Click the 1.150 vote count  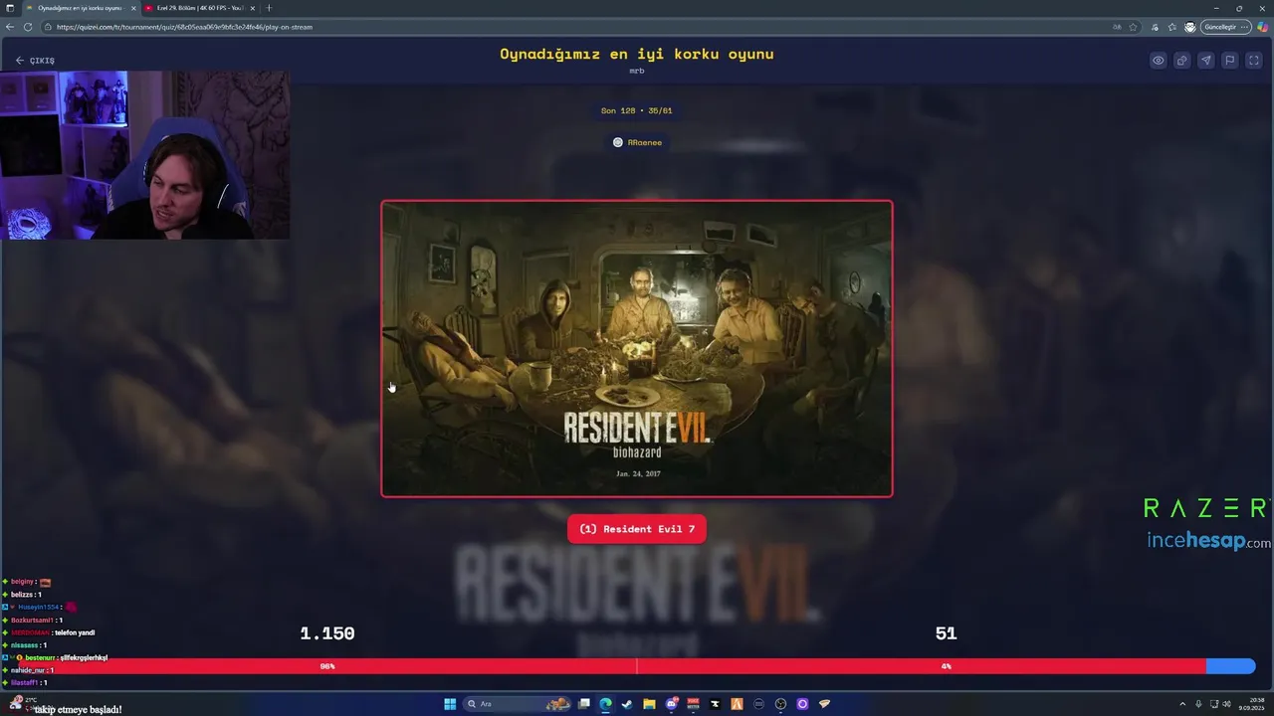[x=327, y=633]
